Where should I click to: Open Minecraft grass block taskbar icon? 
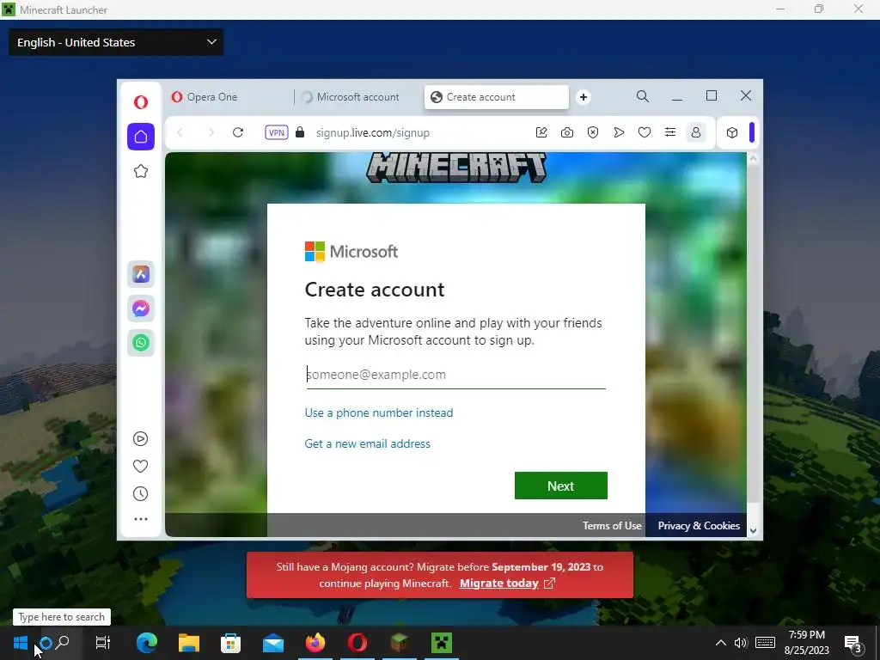pyautogui.click(x=400, y=643)
